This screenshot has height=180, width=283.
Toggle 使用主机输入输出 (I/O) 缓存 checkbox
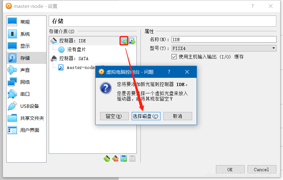[174, 57]
